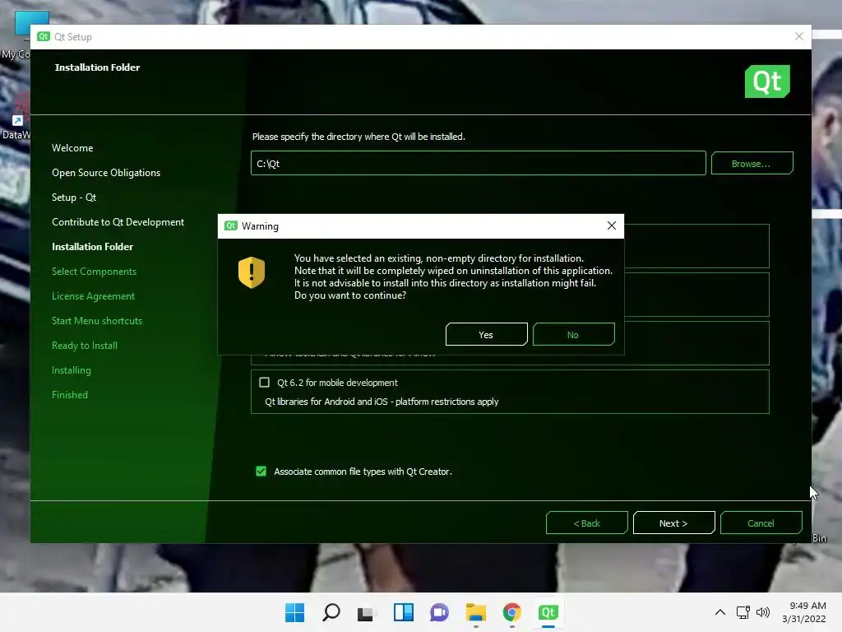Select the Start Menu shortcuts step

point(97,321)
